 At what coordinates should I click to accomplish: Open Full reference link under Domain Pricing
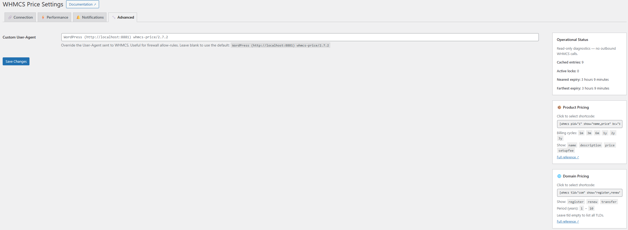tap(568, 222)
